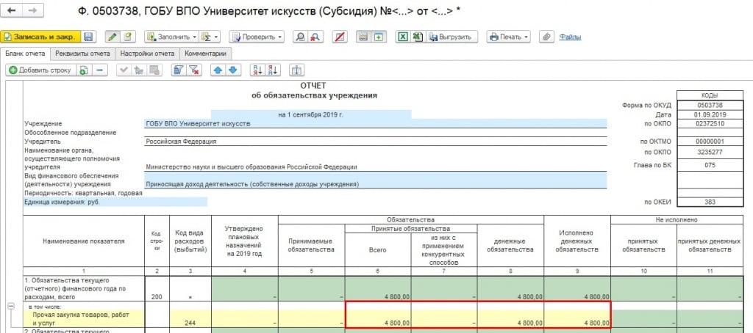
Task: Expand the Печать dropdown menu
Action: 509,37
